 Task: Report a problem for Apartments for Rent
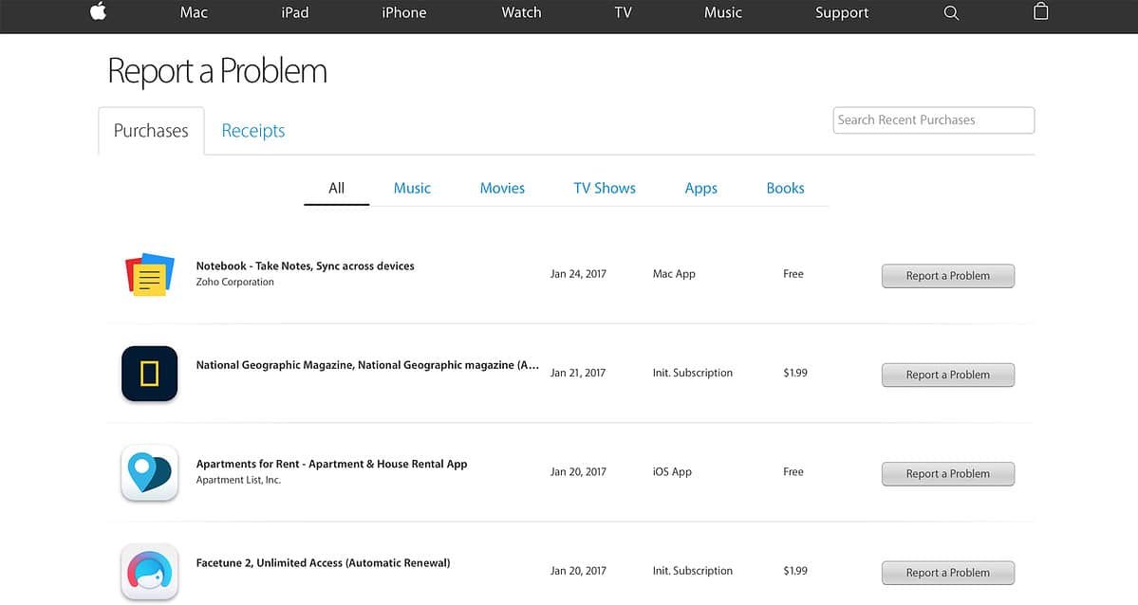click(x=948, y=474)
